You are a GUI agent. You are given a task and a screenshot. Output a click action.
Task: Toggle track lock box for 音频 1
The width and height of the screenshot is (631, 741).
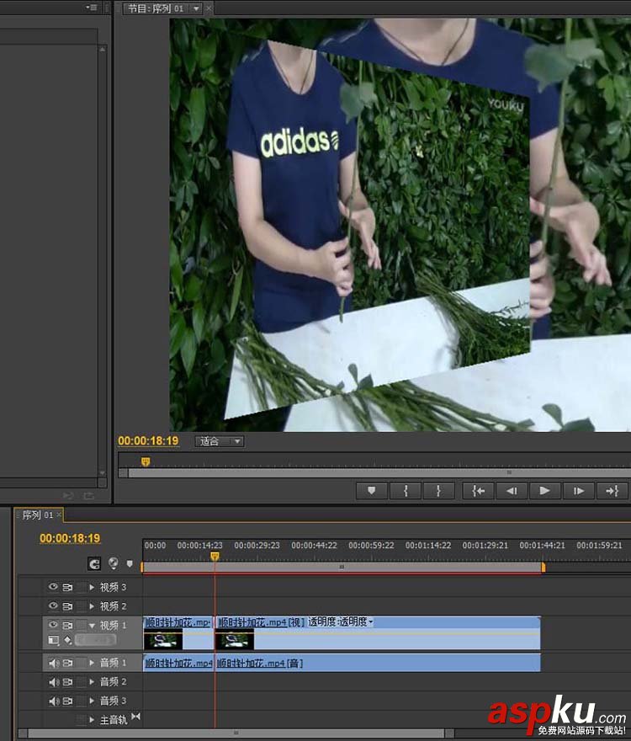[82, 663]
